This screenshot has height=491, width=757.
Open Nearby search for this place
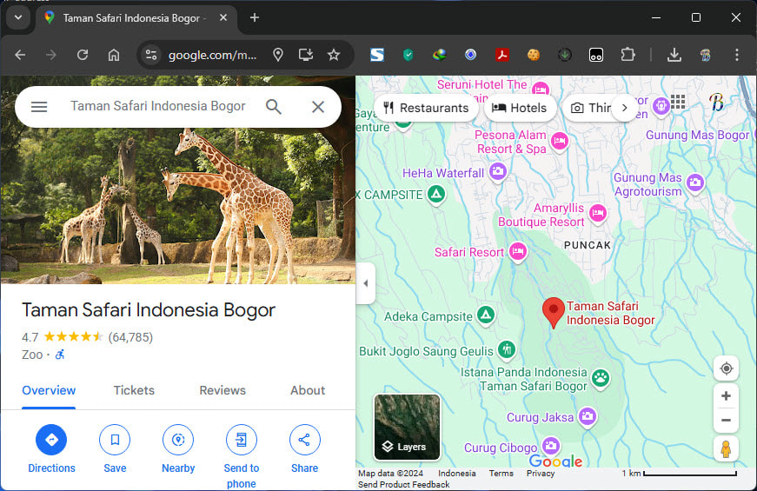pos(178,440)
